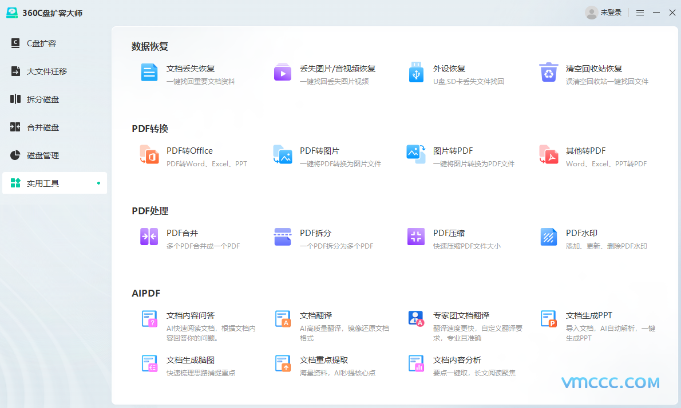
Task: Click the PDF水印 watermark icon
Action: [549, 237]
